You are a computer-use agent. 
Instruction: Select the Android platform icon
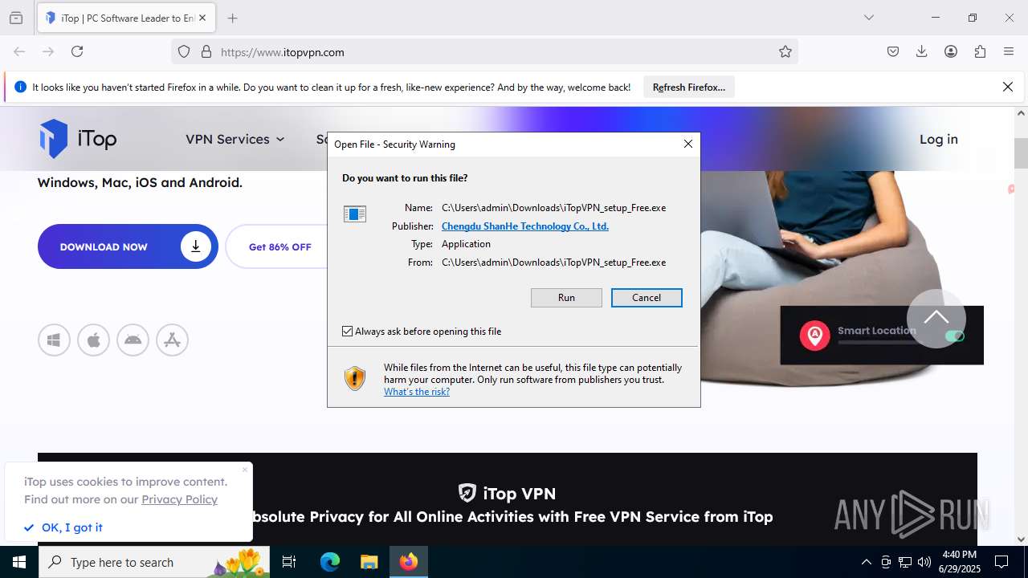pyautogui.click(x=133, y=340)
